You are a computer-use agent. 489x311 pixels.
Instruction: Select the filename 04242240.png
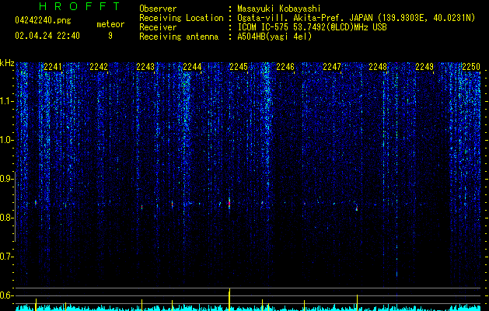[x=43, y=21]
